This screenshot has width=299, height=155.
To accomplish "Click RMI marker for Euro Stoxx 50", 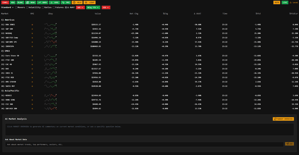I will [x=32, y=56].
